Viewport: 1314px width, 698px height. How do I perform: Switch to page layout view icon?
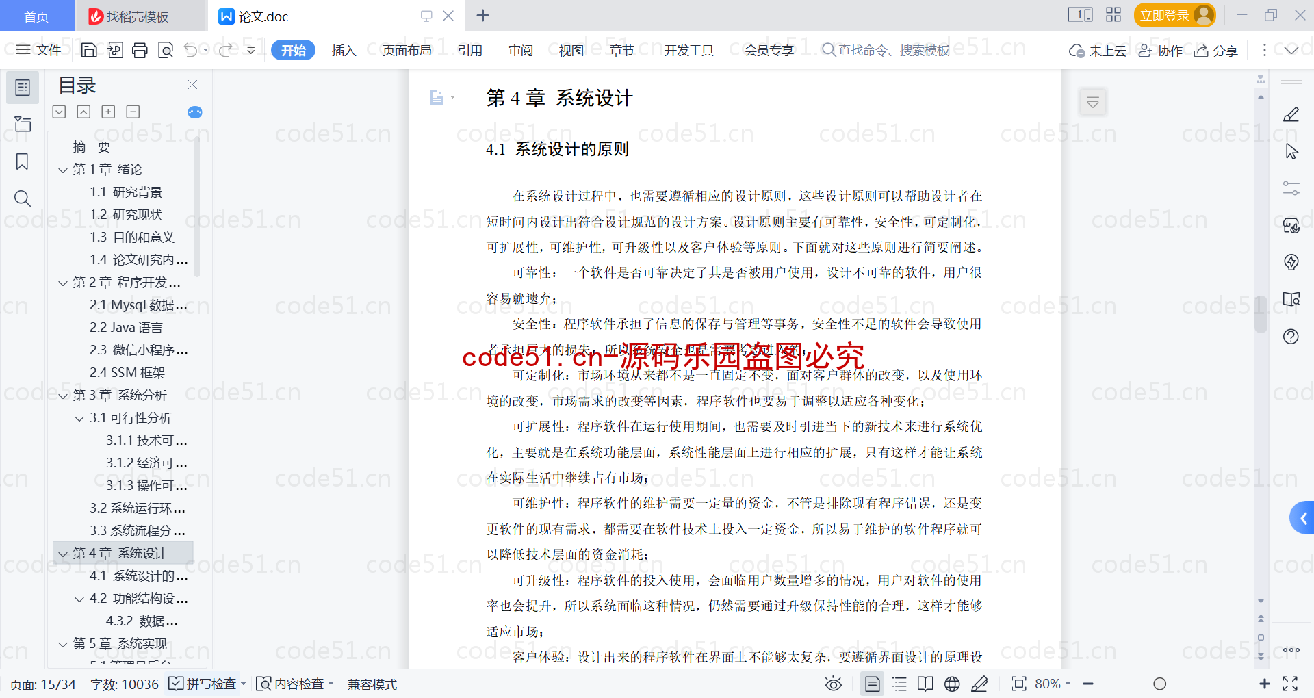click(872, 684)
